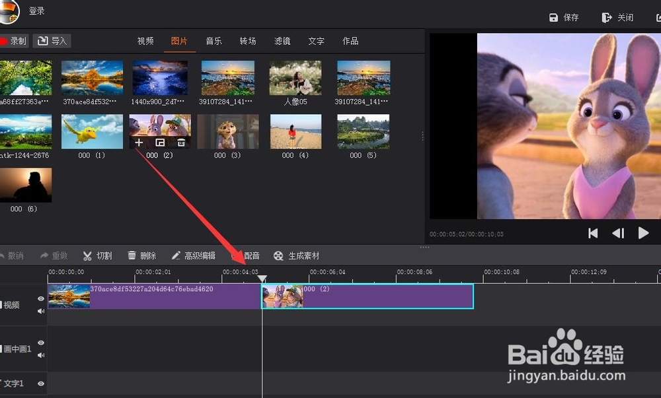This screenshot has width=661, height=398.
Task: Select the 000 (3) thumbnail
Action: click(228, 132)
